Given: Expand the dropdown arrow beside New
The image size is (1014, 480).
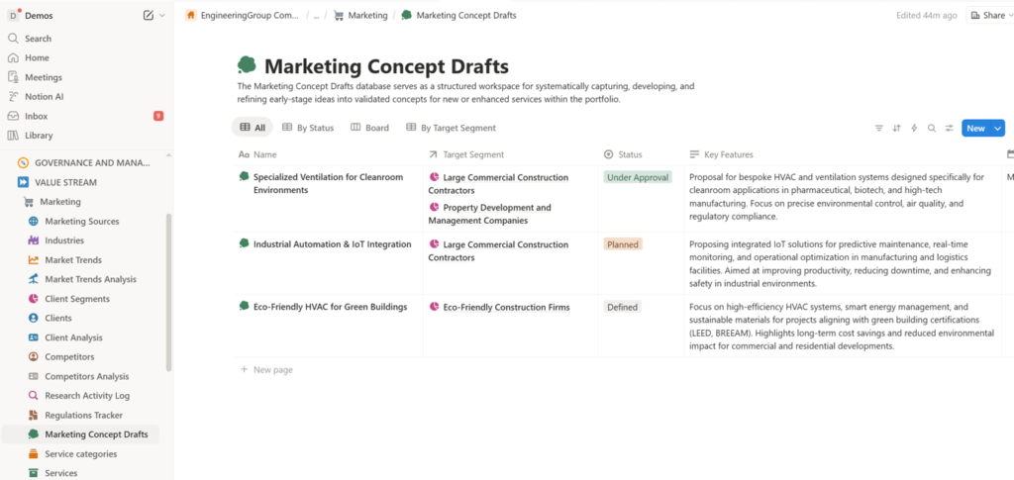Looking at the screenshot, I should tap(998, 128).
